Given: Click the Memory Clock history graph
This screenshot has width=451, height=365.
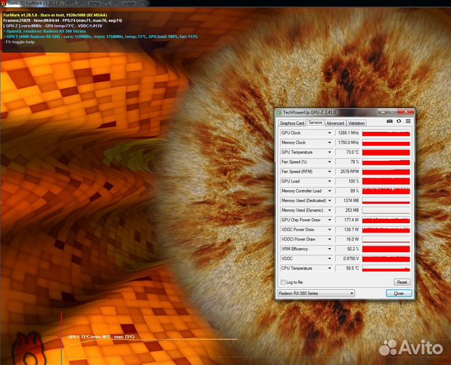Looking at the screenshot, I should pyautogui.click(x=386, y=143).
